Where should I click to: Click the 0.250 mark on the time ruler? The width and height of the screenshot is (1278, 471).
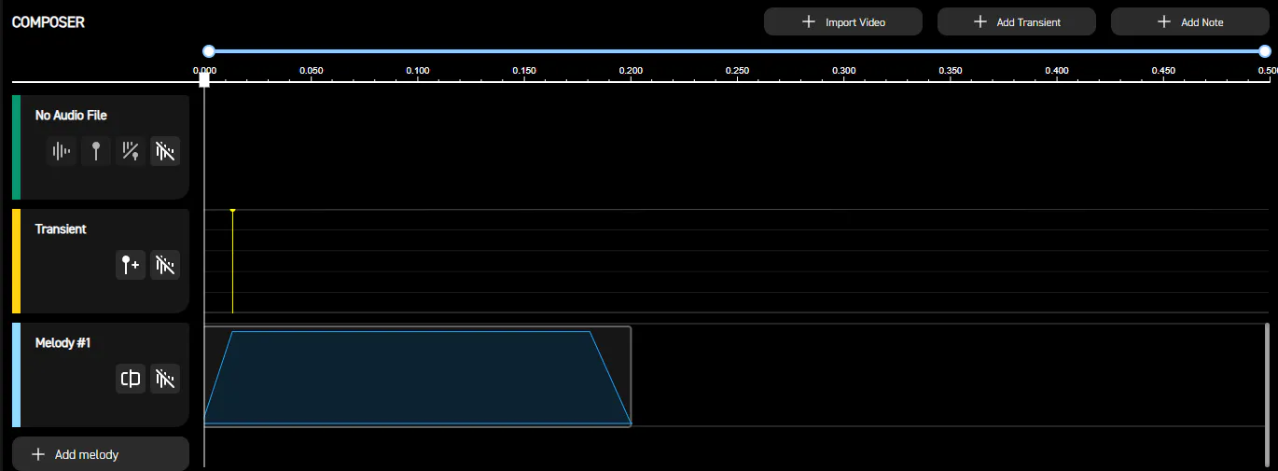[737, 71]
